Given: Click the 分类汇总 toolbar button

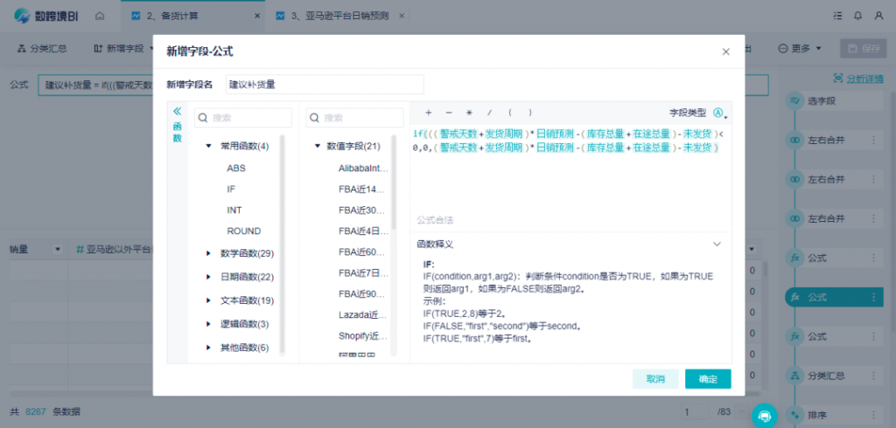Looking at the screenshot, I should click(x=42, y=49).
